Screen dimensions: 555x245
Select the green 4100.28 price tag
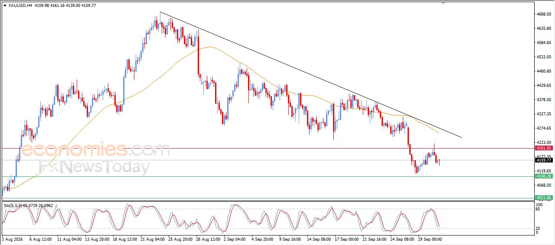pos(543,176)
